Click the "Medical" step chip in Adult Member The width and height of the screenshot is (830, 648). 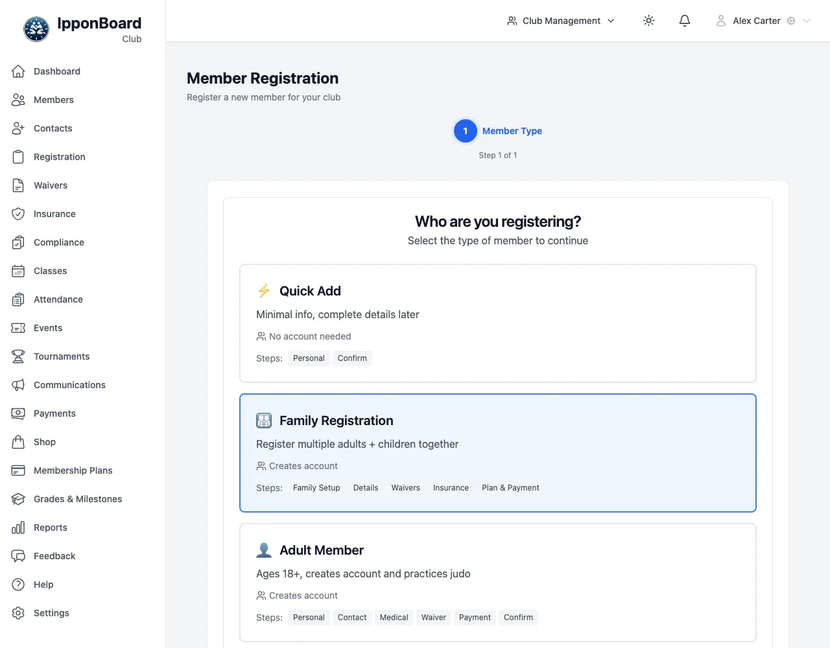click(394, 618)
